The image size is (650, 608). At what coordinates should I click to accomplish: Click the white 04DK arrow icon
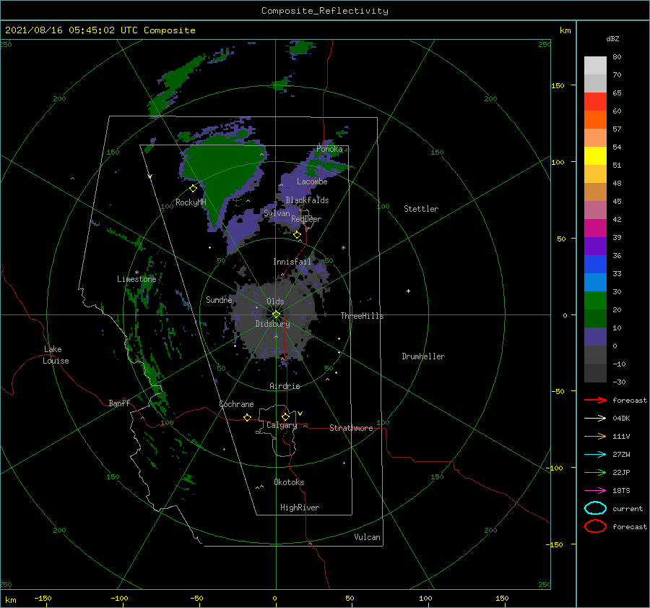[595, 419]
